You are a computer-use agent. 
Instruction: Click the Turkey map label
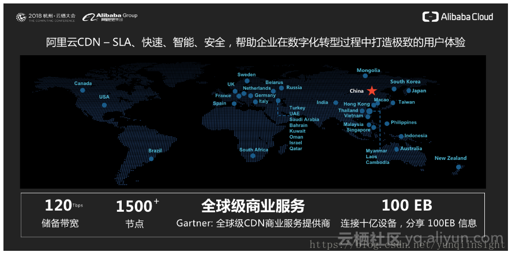(x=297, y=108)
